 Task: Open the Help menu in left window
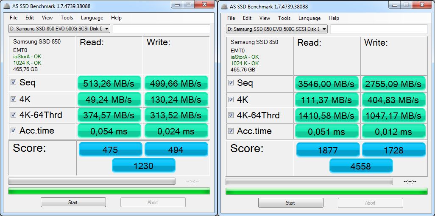click(x=116, y=18)
